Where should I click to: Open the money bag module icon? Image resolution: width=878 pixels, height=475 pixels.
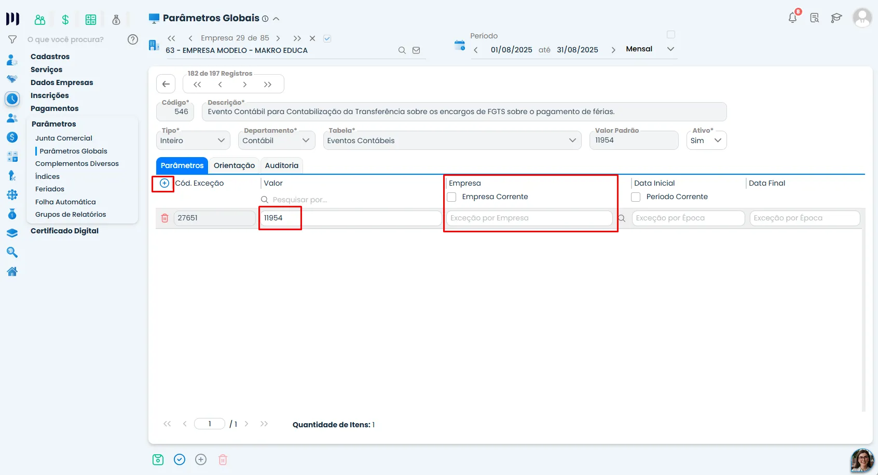point(116,20)
